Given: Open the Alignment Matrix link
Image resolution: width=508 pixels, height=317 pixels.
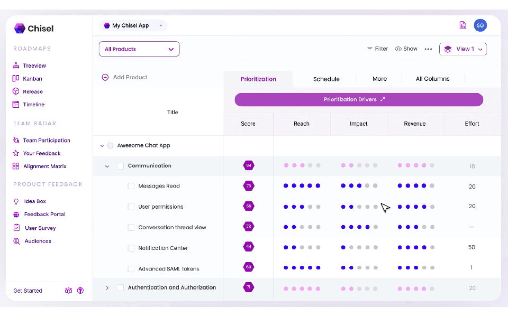Looking at the screenshot, I should point(44,166).
